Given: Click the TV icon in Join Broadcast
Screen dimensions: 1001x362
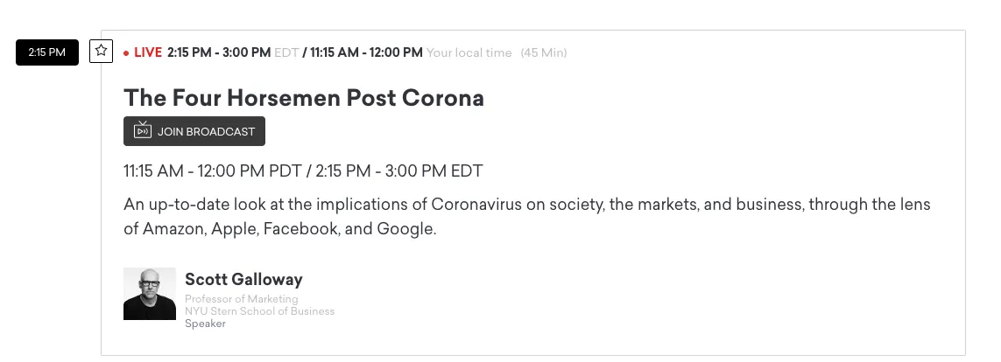Looking at the screenshot, I should click(x=143, y=131).
